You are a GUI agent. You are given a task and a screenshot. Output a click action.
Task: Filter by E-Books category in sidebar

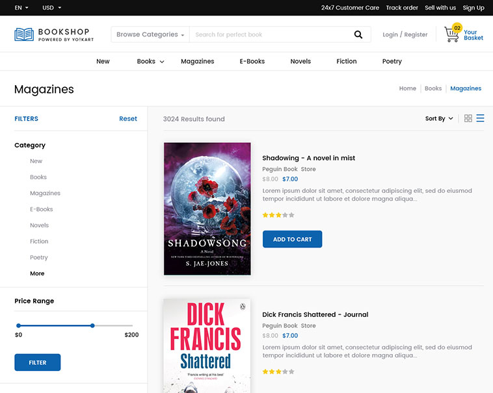click(x=41, y=209)
